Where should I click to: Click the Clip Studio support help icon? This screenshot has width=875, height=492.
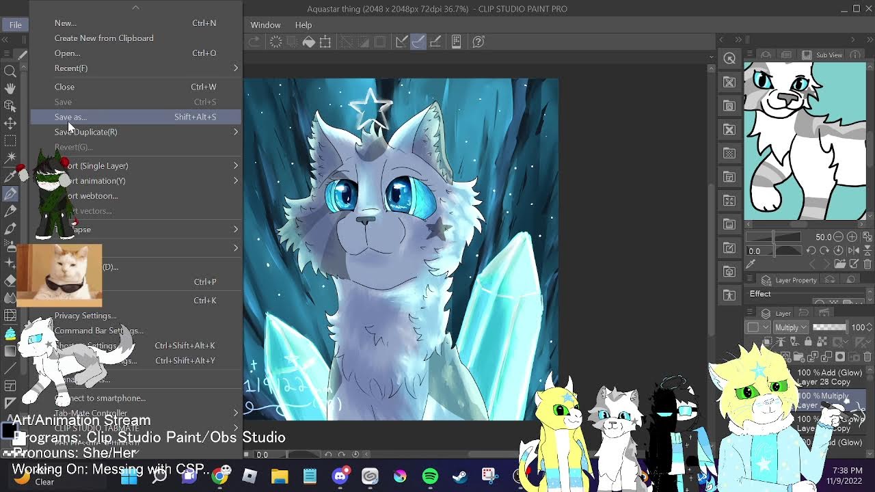click(x=479, y=42)
